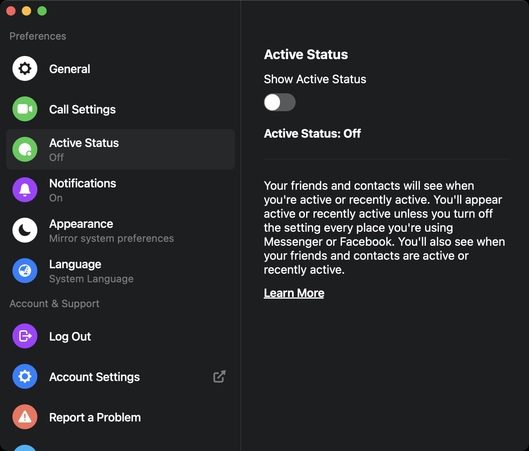
Task: Click the Learn More link
Action: click(x=294, y=293)
